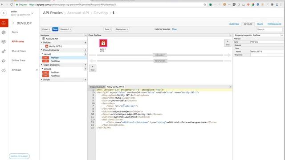Click the Property Inspector name value PreFlow
Screen dimensions: 285x160
(267, 42)
